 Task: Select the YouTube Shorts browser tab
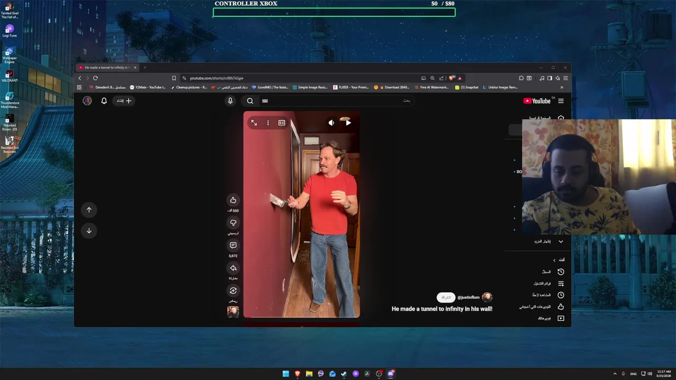pos(107,68)
